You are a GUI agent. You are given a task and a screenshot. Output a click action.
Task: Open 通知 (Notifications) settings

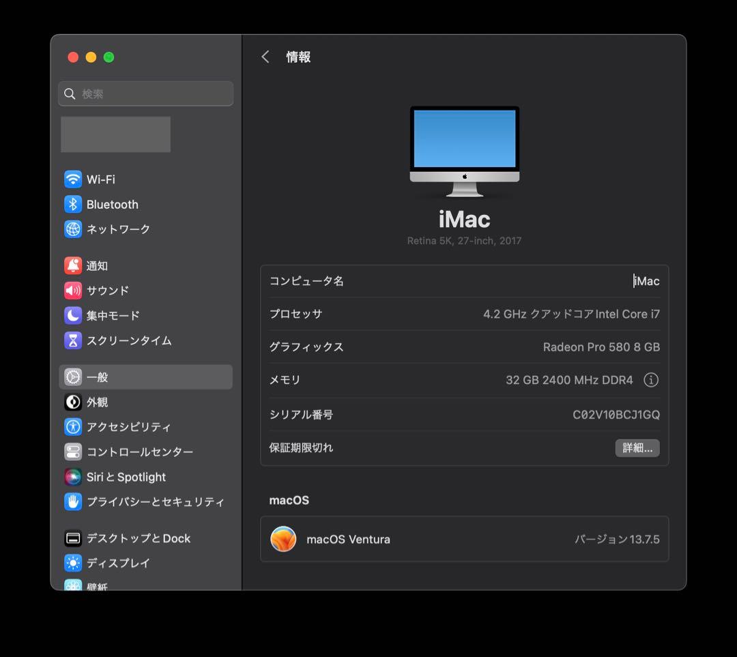pos(72,265)
